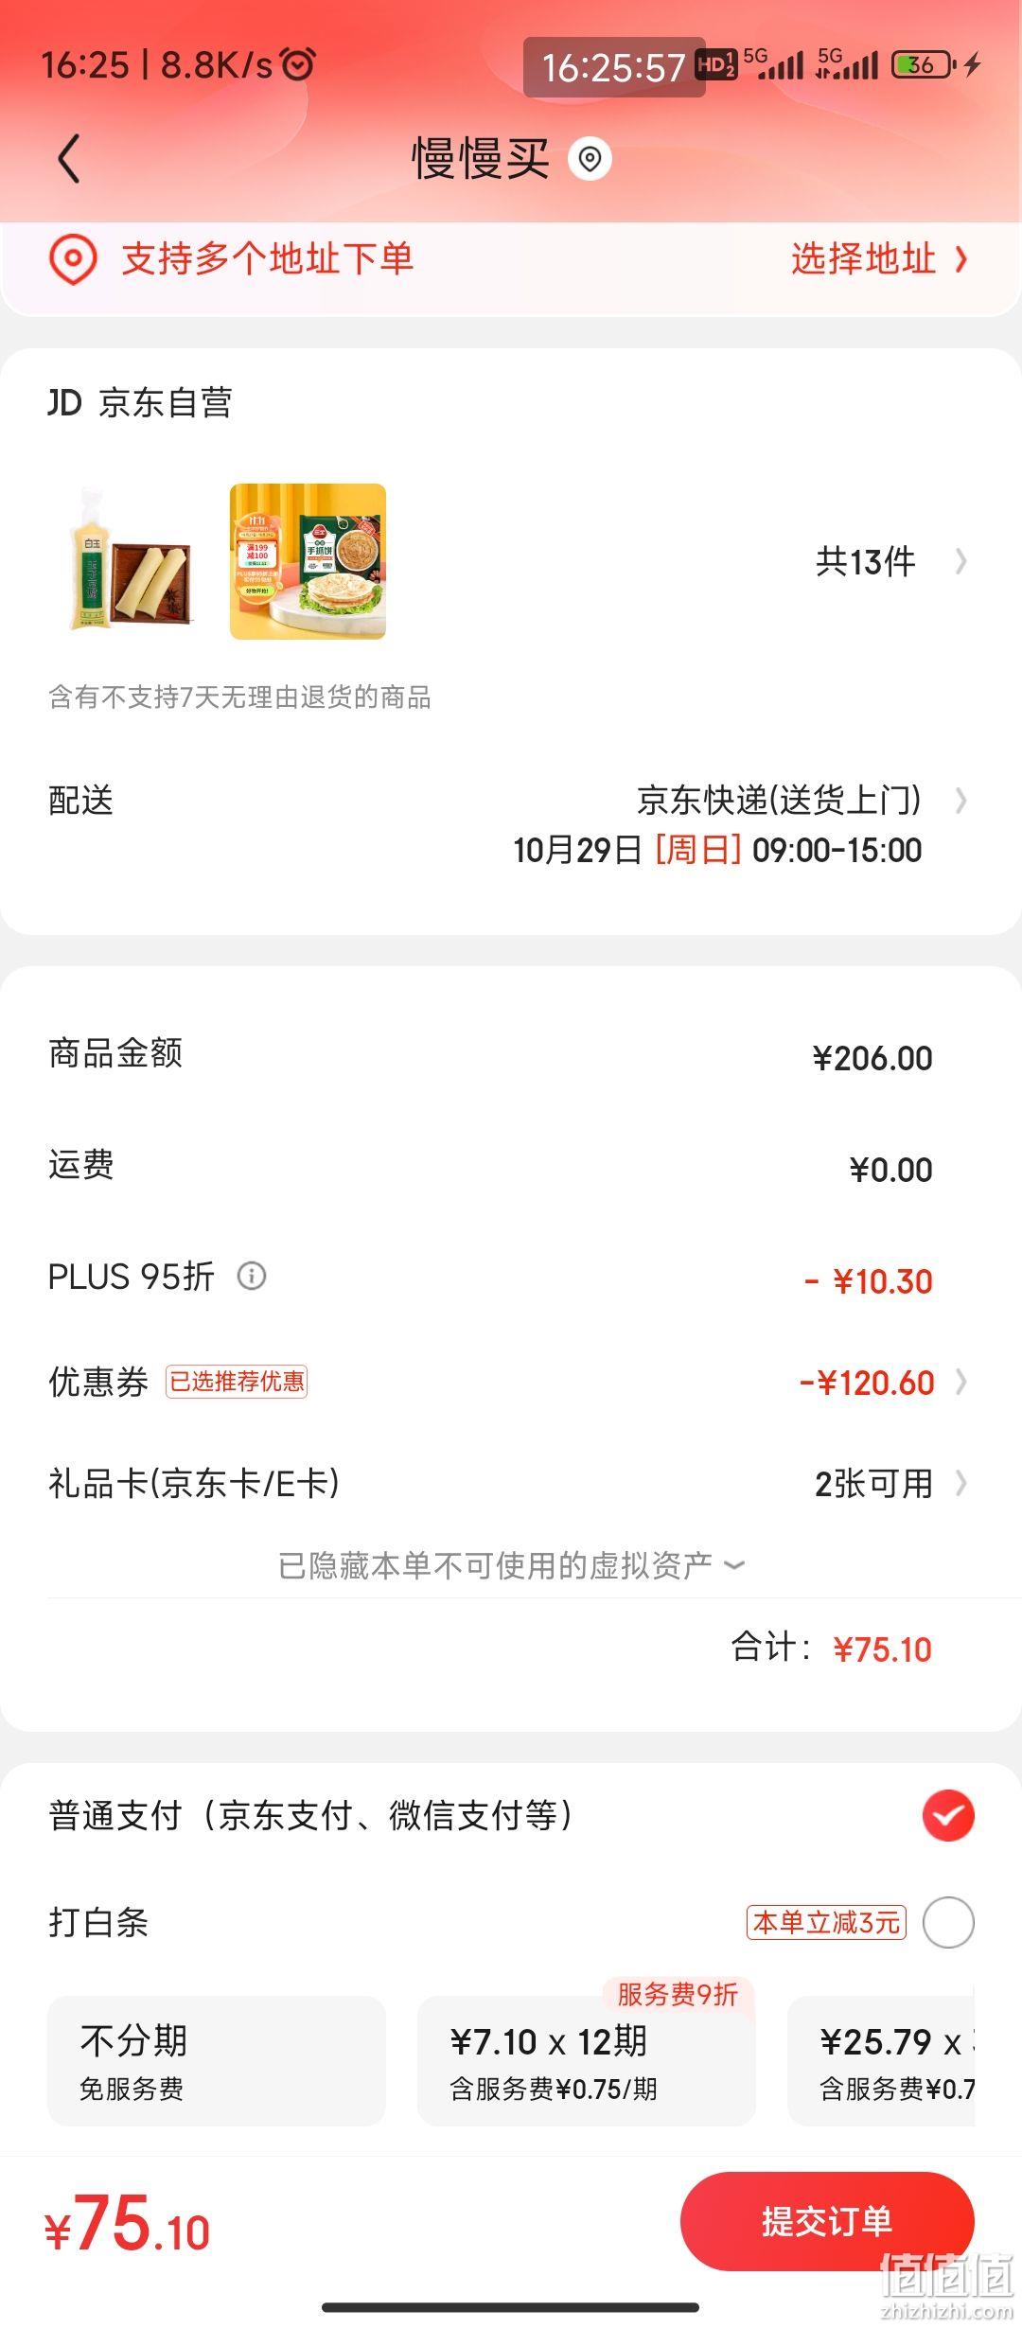1022x2328 pixels.
Task: Tap the 手抓饼 product thumbnail
Action: coord(308,561)
